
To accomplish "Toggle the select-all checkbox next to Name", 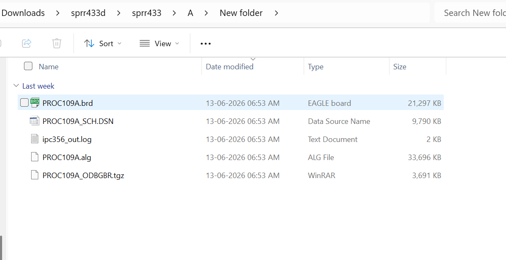I will pyautogui.click(x=28, y=66).
